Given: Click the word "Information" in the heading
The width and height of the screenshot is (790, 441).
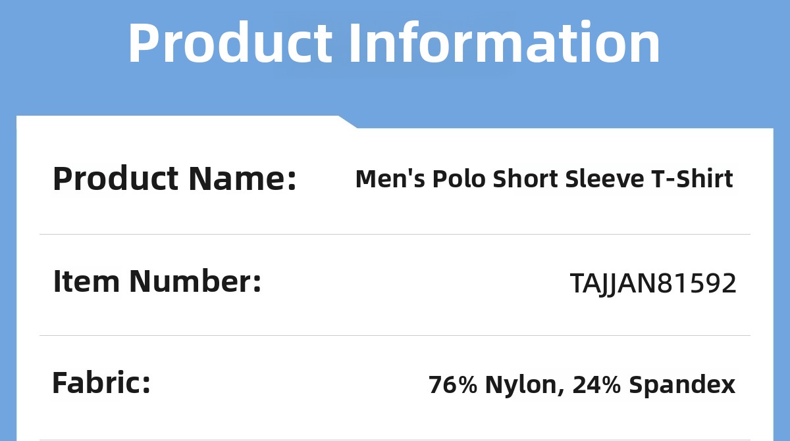Looking at the screenshot, I should (504, 44).
